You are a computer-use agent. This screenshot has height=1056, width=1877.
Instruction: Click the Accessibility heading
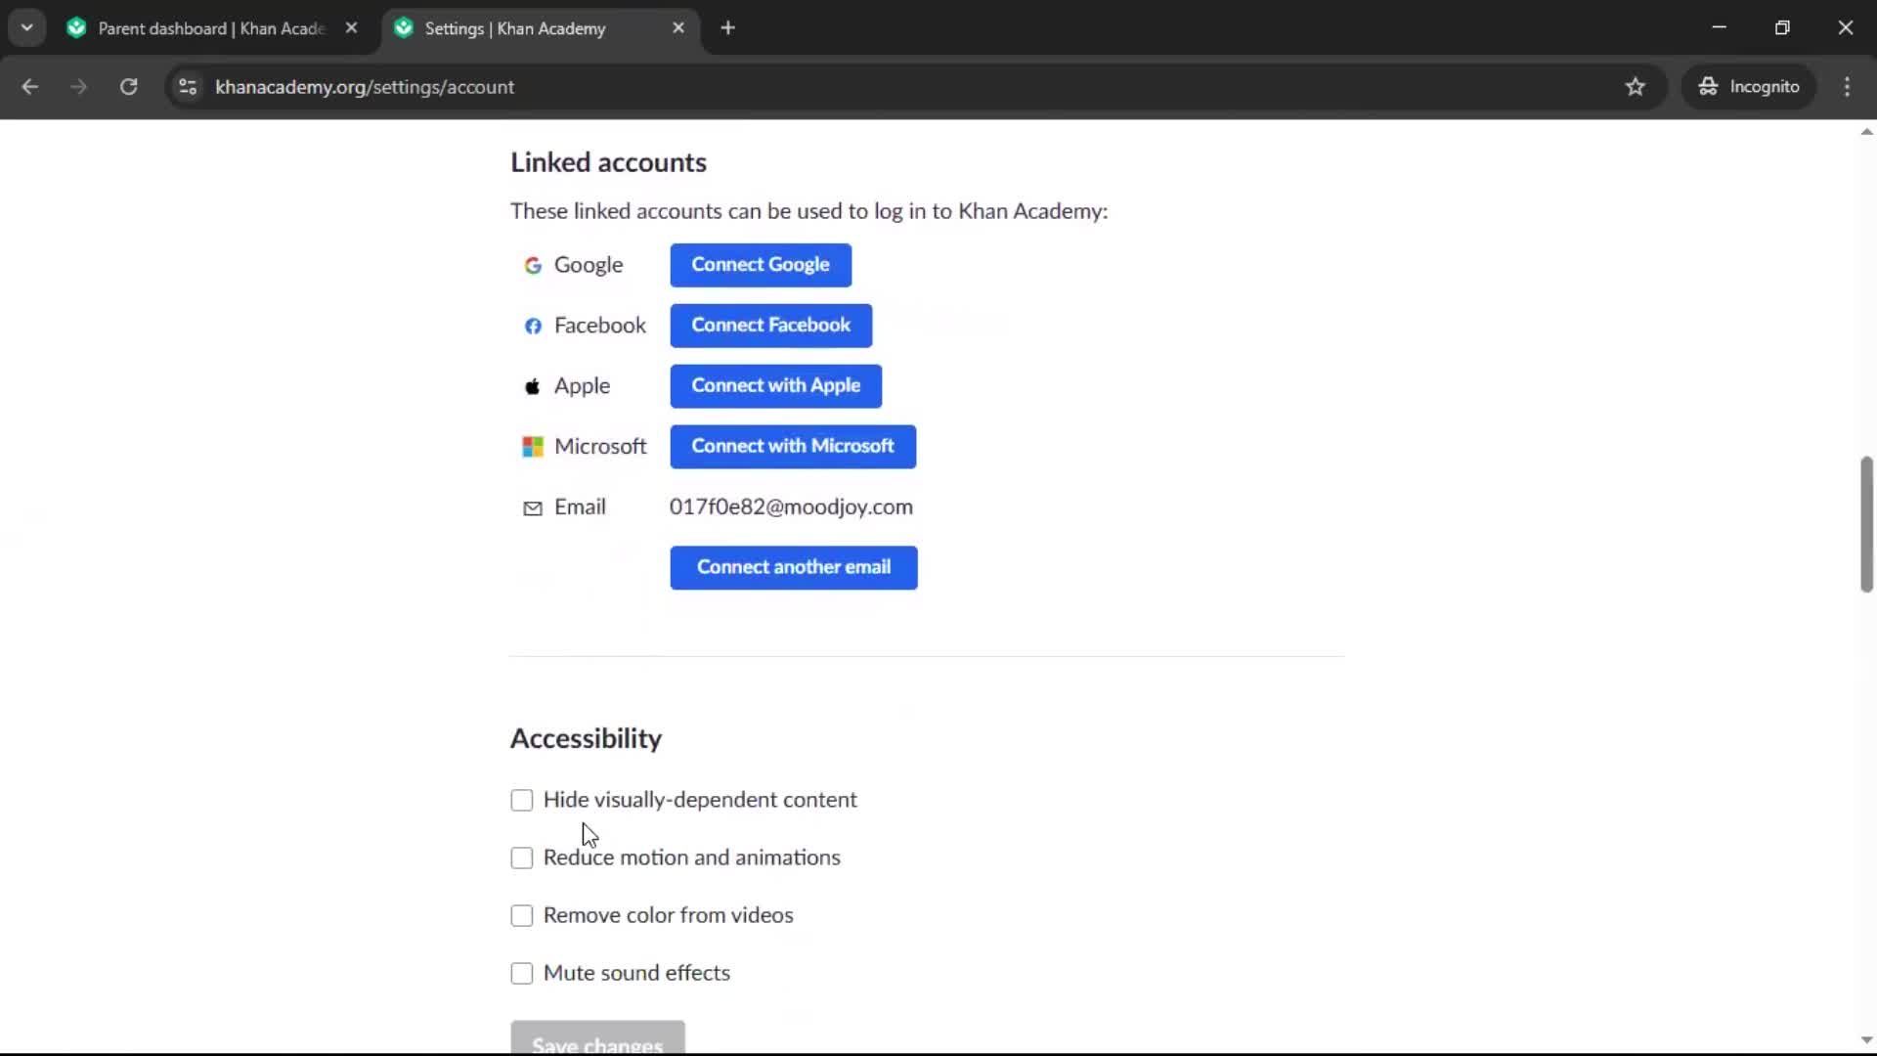586,739
